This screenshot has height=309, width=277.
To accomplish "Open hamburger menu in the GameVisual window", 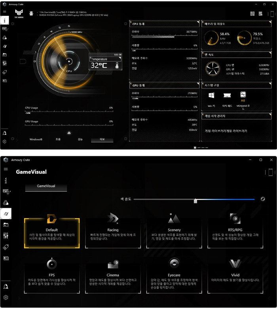I will 6,169.
